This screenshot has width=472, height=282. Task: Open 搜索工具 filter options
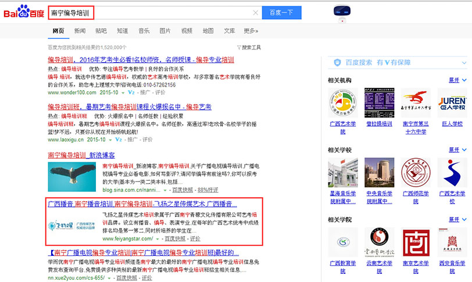[249, 47]
